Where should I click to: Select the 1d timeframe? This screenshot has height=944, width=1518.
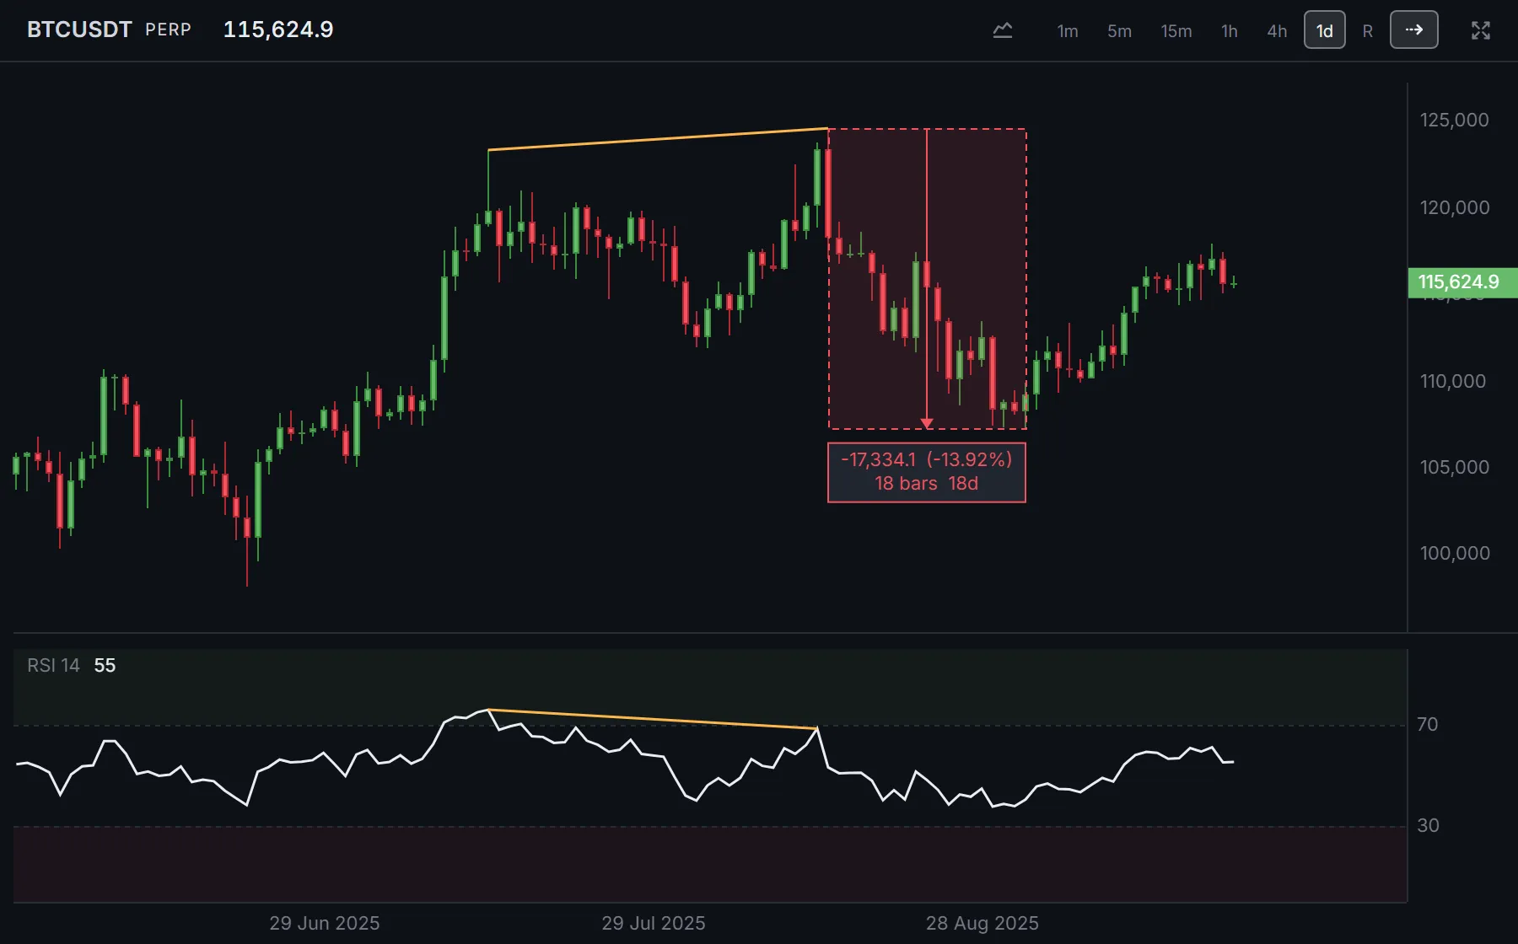point(1325,30)
